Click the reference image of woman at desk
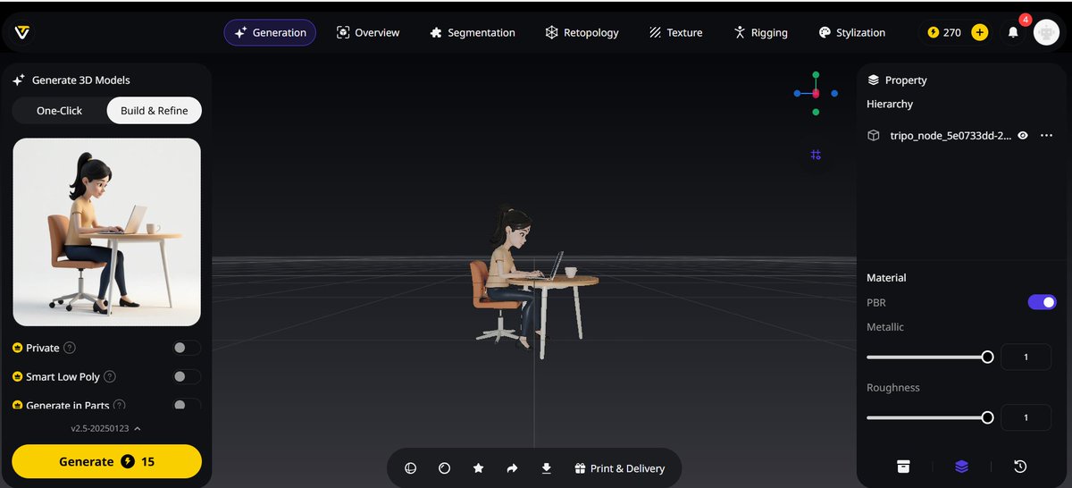 tap(106, 231)
